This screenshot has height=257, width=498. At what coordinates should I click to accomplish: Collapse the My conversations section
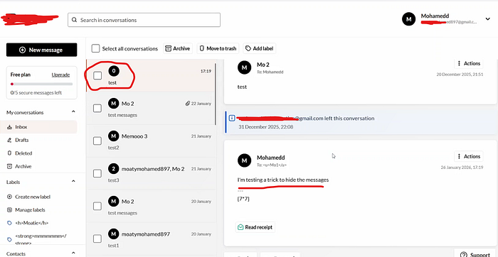tap(73, 112)
